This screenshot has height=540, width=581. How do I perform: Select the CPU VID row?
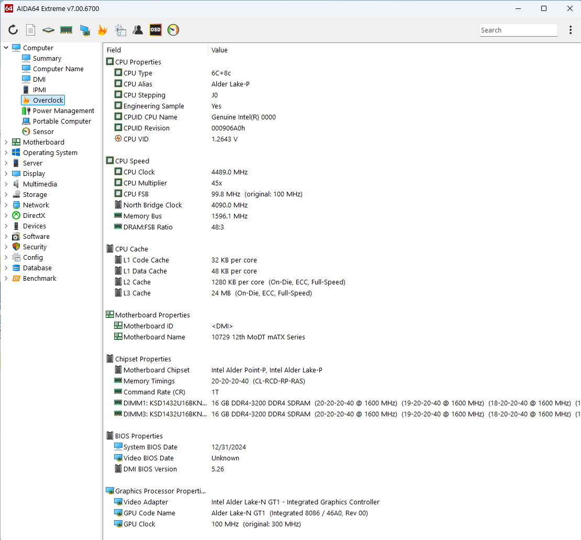coord(342,139)
